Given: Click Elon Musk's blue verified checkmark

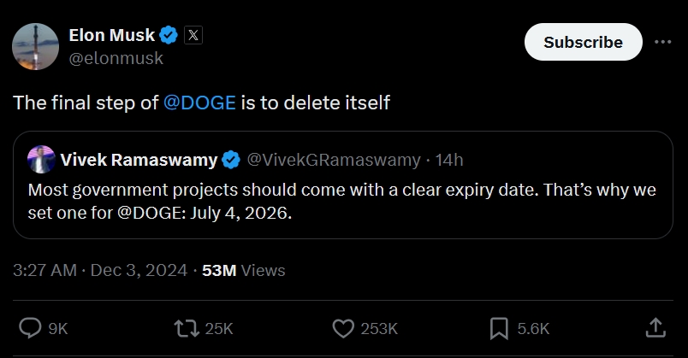Looking at the screenshot, I should pos(169,35).
